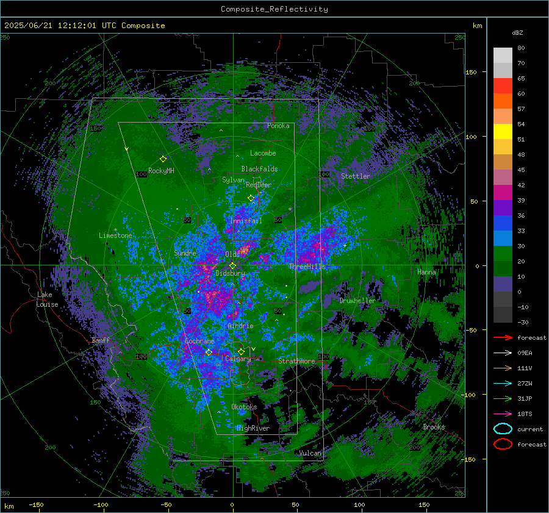The width and height of the screenshot is (549, 513).
Task: Click the Banff city label
Action: 101,340
